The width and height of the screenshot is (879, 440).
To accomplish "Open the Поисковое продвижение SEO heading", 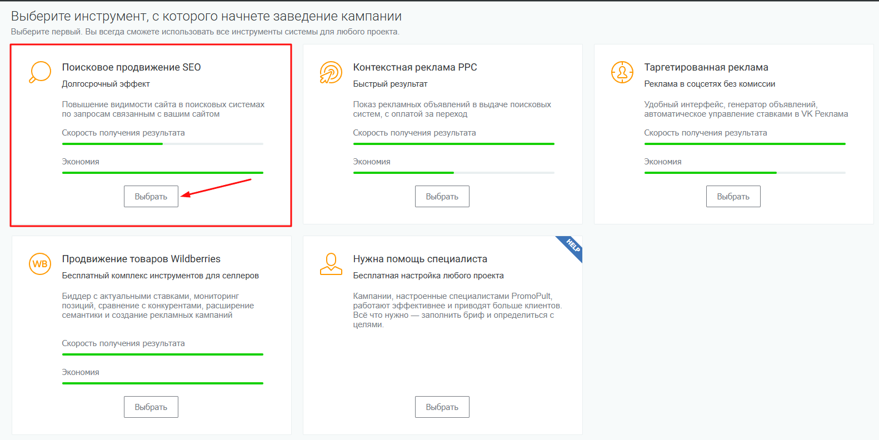I will point(131,67).
